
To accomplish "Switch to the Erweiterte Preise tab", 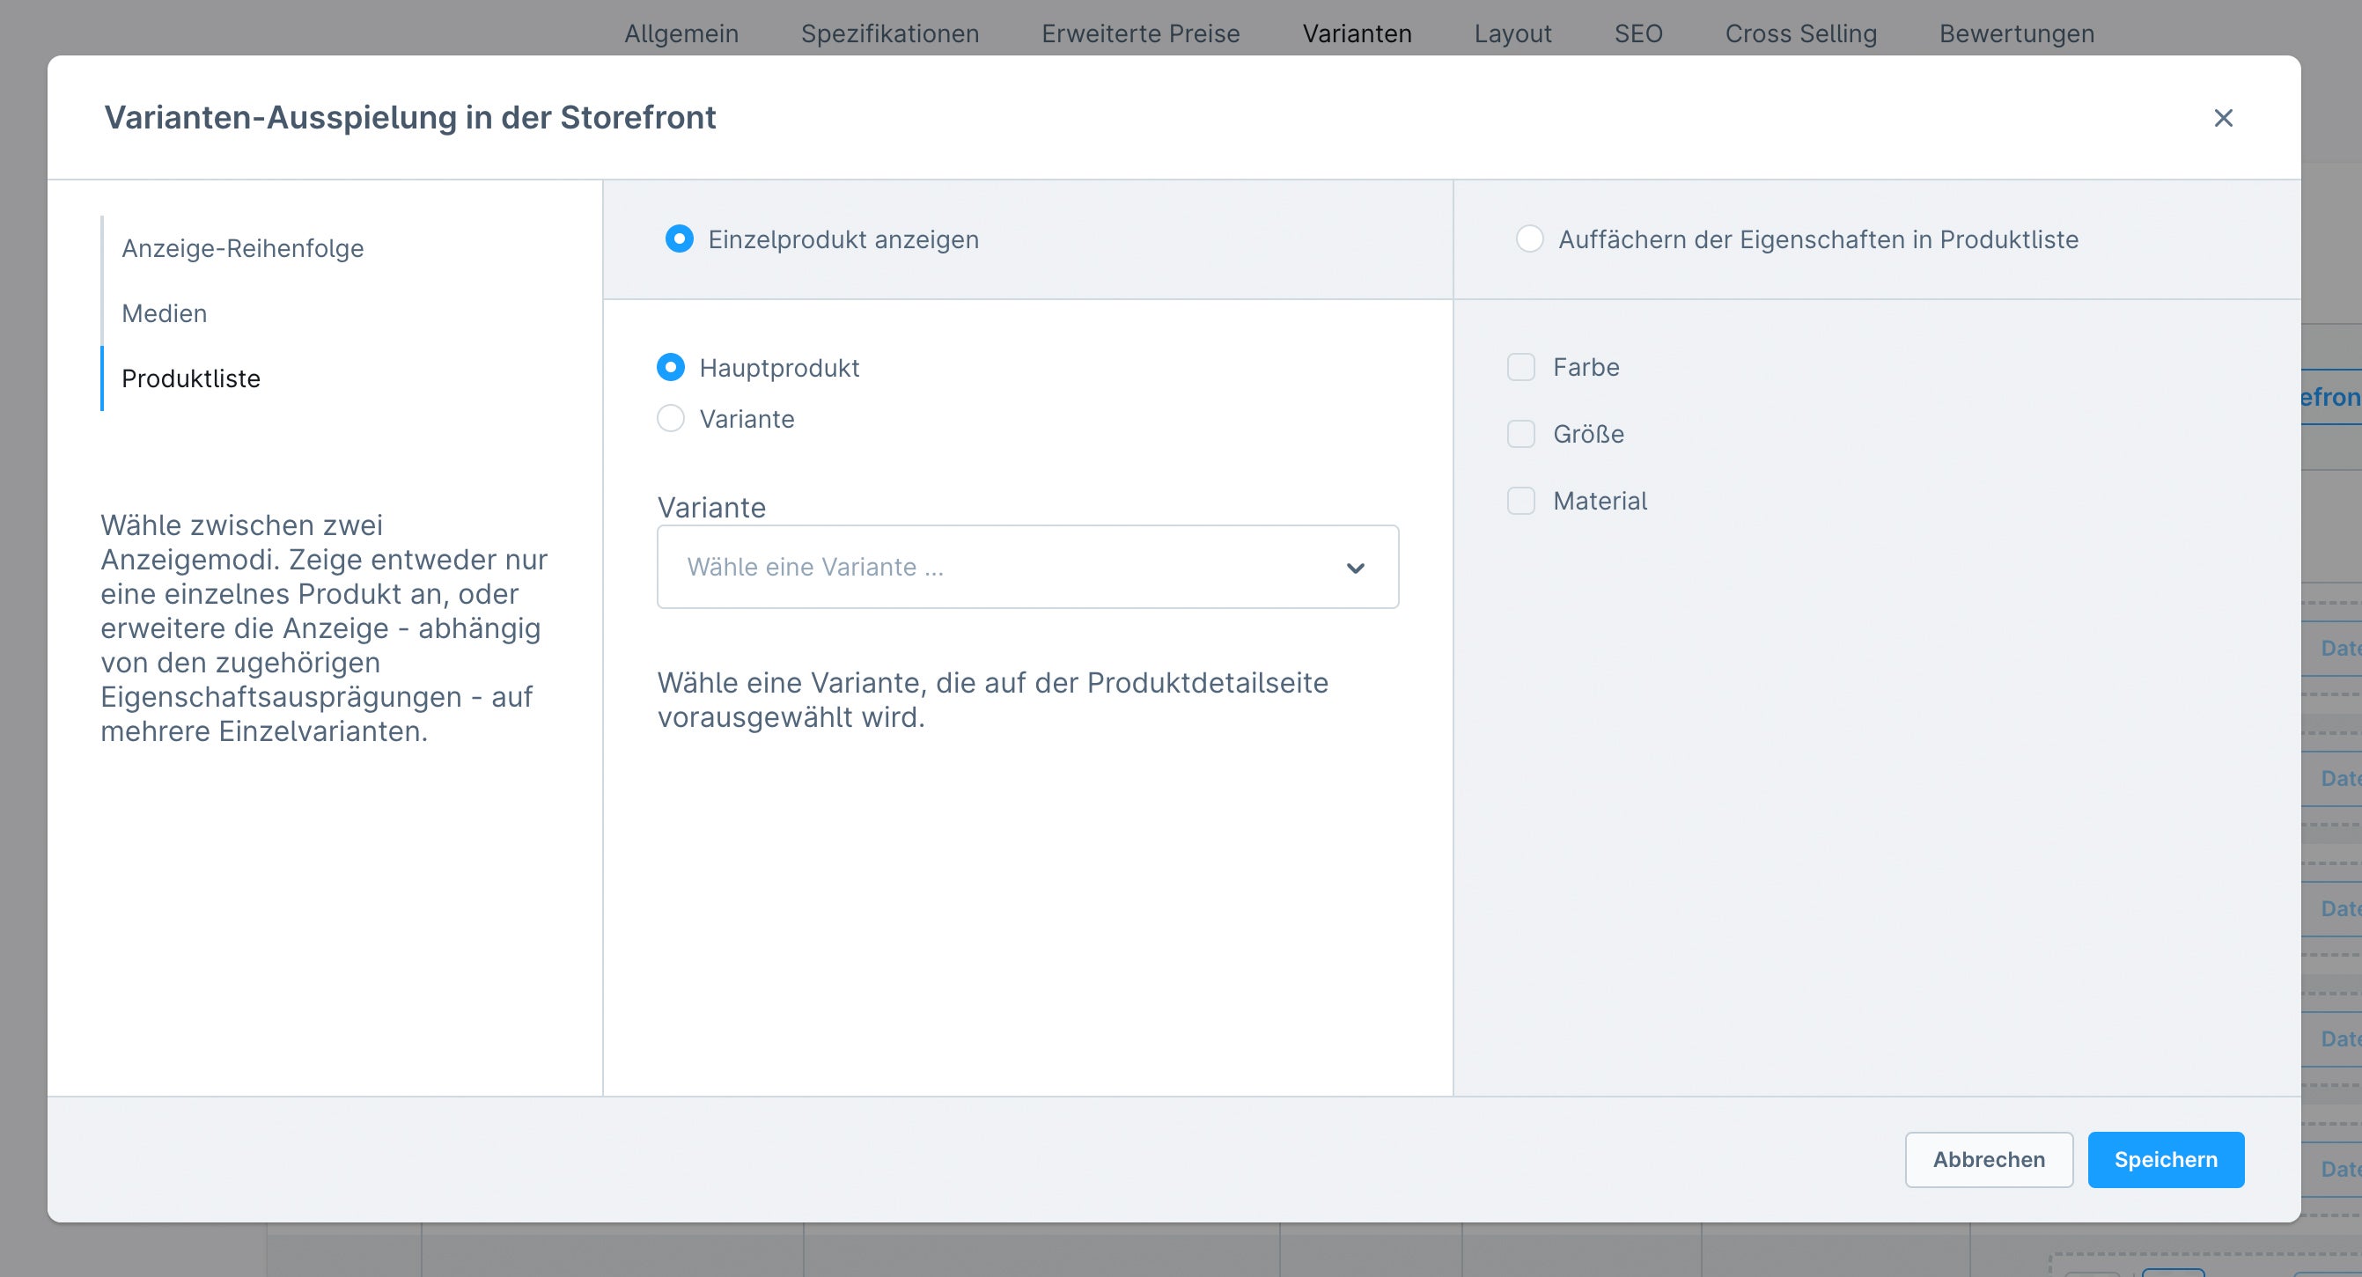I will point(1140,34).
